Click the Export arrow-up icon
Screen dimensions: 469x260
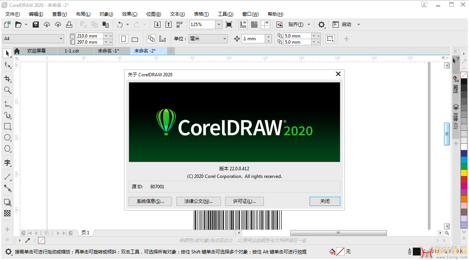pos(169,25)
